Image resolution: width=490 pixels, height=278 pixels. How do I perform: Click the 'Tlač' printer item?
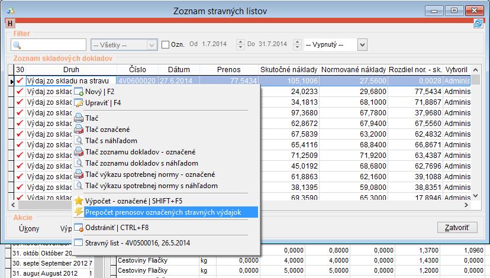[x=92, y=118]
